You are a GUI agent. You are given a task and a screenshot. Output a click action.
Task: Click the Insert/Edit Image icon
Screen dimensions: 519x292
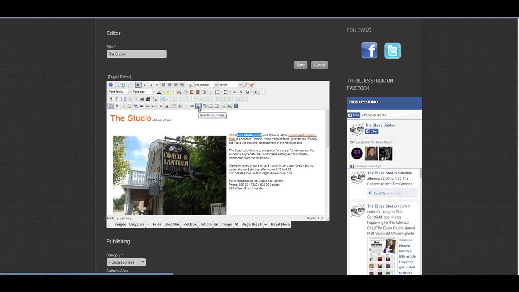(198, 106)
